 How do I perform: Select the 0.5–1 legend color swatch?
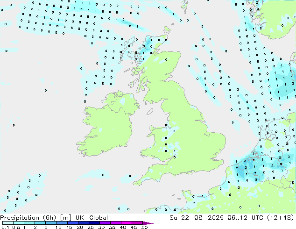click(x=19, y=223)
